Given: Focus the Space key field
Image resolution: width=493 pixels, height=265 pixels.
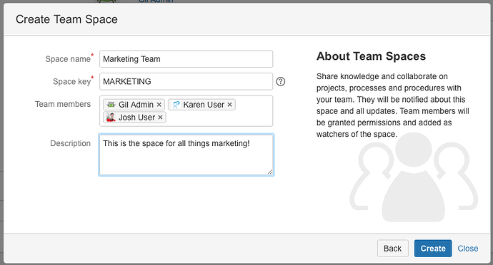Looking at the screenshot, I should coord(186,81).
